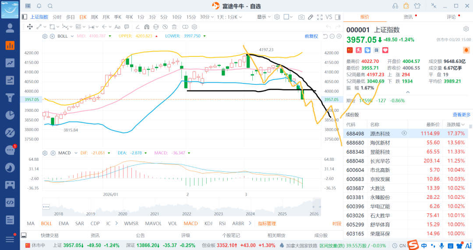473x250 pixels.
Task: Select the magnet snap drawing tool
Action: tap(147, 27)
